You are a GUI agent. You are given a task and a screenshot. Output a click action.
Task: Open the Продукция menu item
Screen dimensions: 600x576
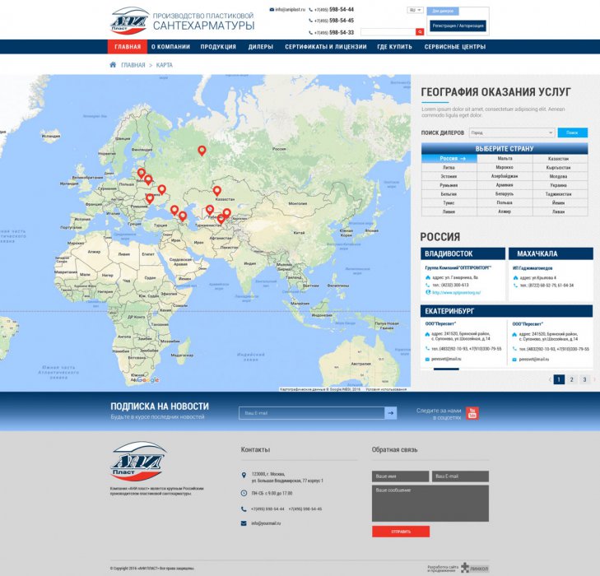point(218,47)
